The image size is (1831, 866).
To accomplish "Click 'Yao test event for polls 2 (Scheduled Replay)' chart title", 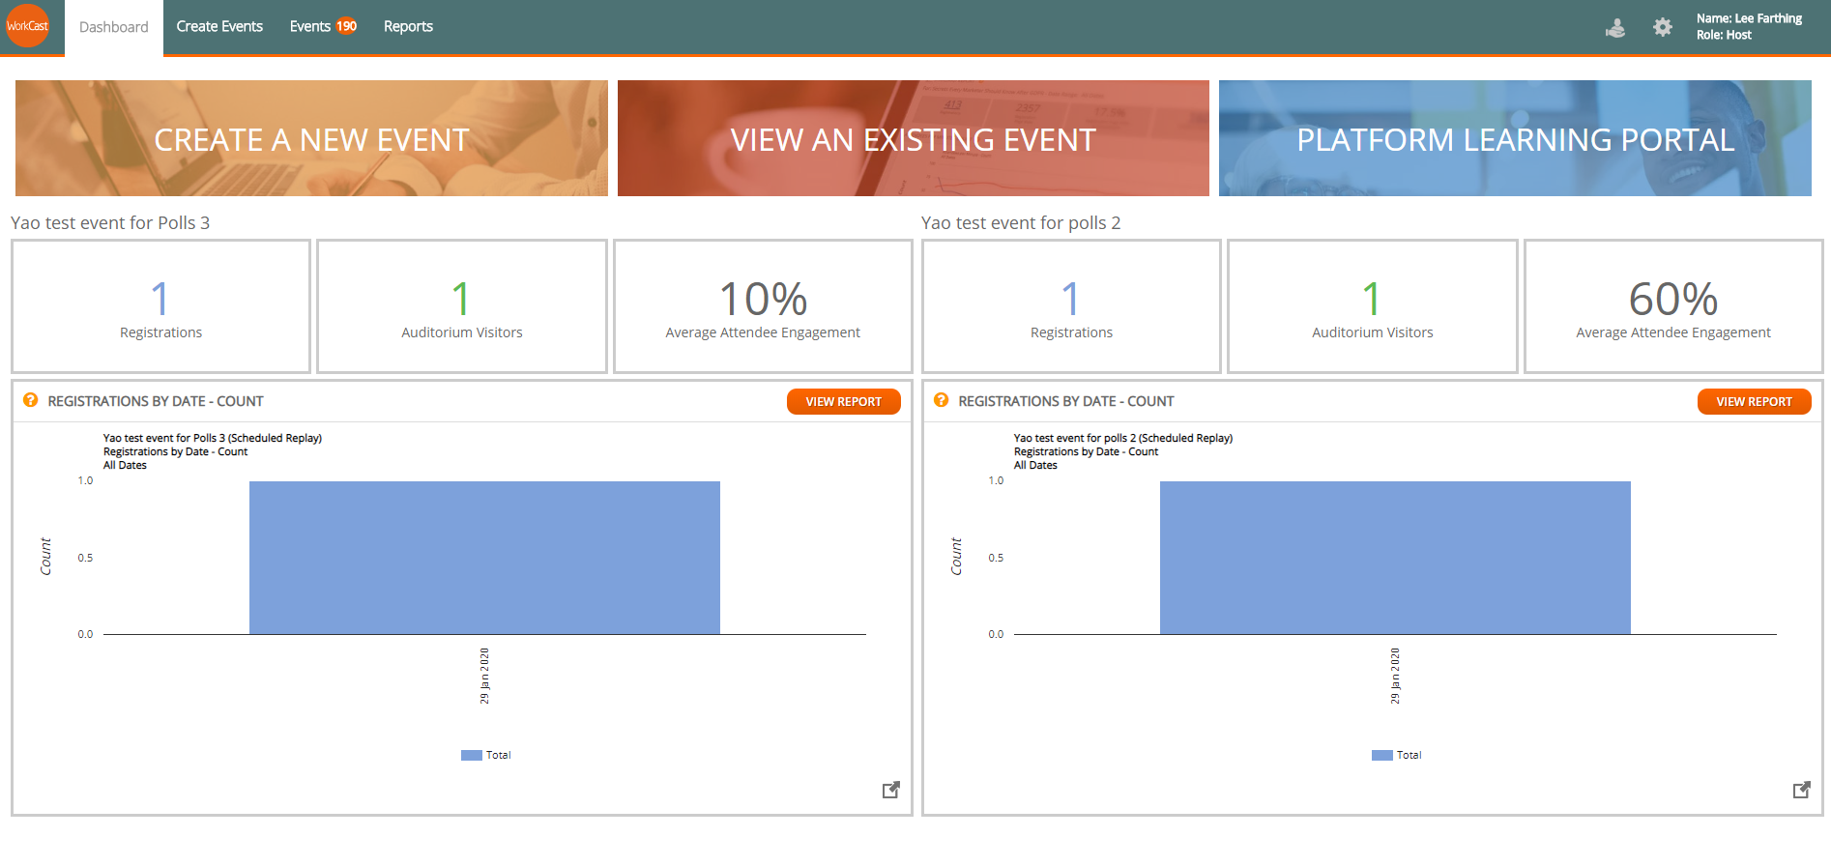I will pyautogui.click(x=1123, y=438).
